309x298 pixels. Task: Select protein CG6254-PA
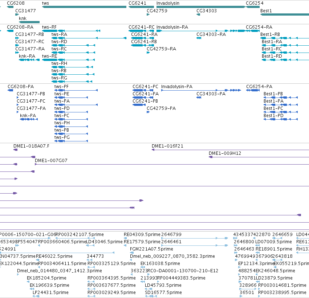pos(253,90)
